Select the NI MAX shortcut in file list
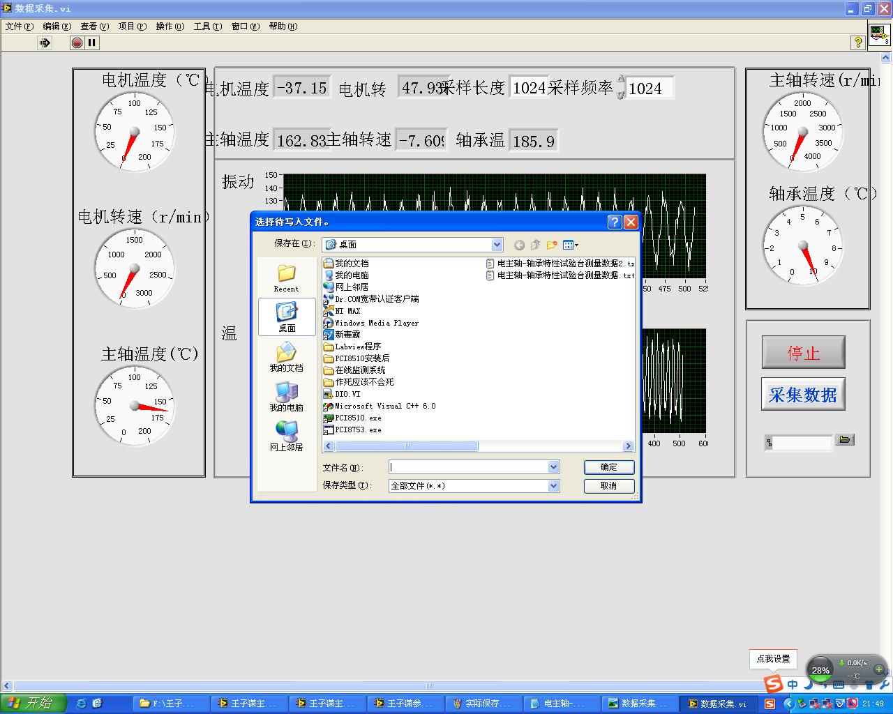The height and width of the screenshot is (714, 893). pyautogui.click(x=342, y=311)
